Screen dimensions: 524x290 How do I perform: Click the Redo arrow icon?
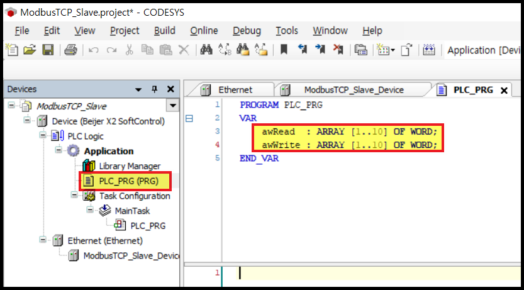pos(111,50)
